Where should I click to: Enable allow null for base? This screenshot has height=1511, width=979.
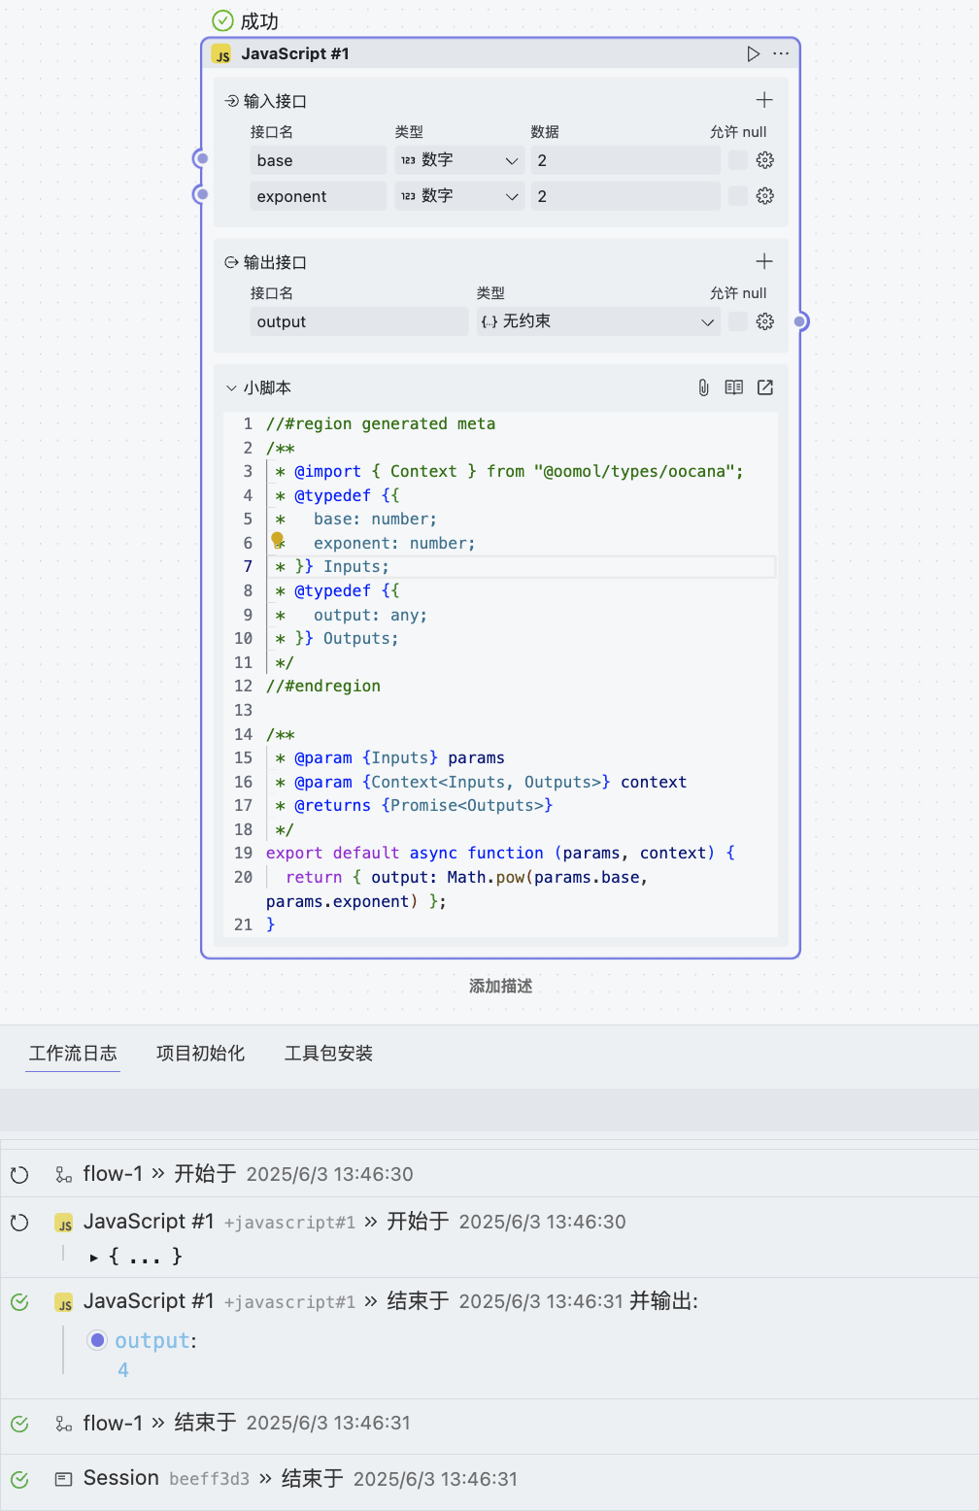tap(738, 160)
